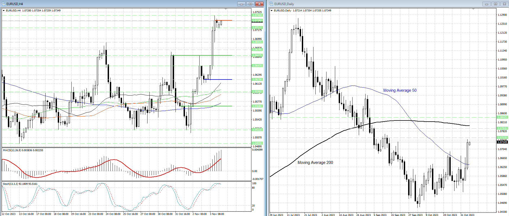The width and height of the screenshot is (509, 216).
Task: Click the 1.05420 price scale label
Action: coord(257,120)
